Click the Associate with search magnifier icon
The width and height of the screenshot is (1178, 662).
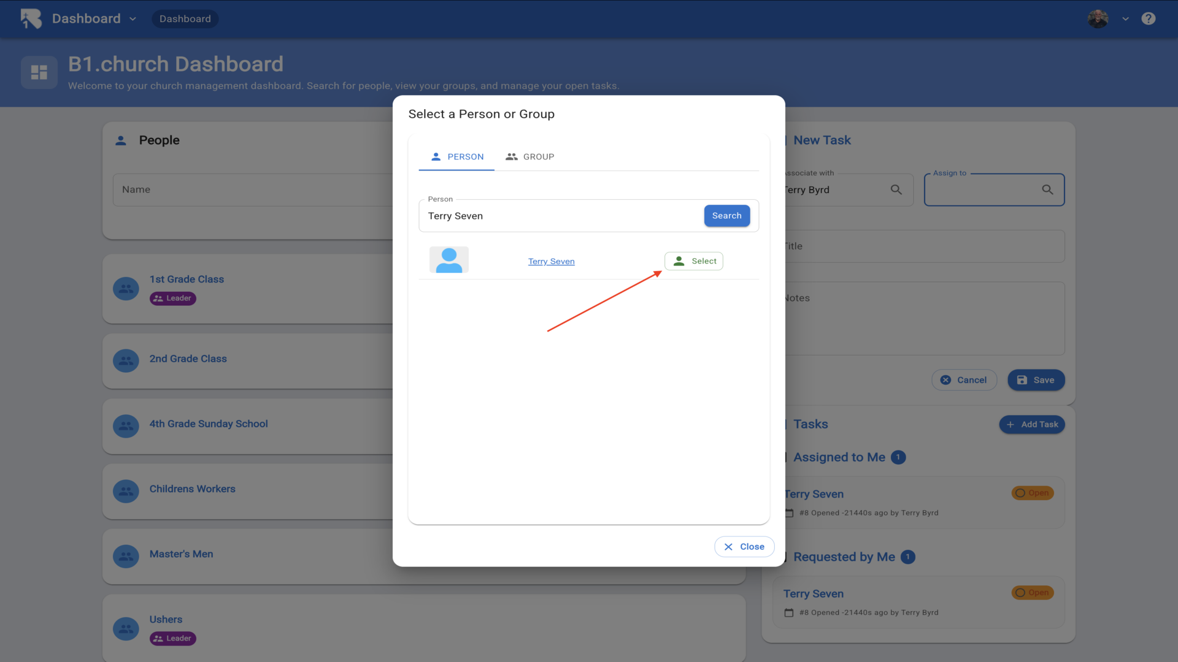click(896, 190)
